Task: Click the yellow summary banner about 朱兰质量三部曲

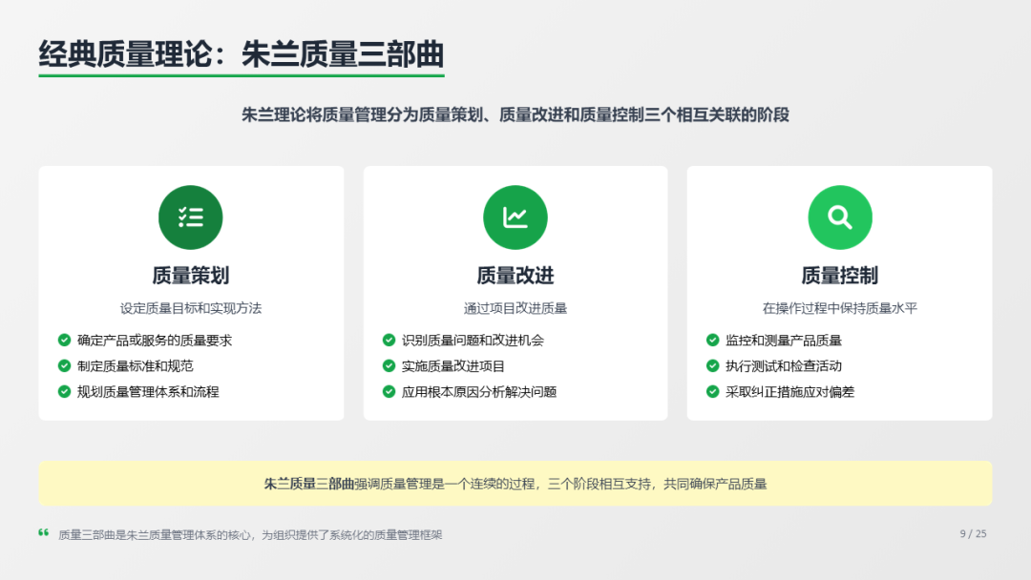Action: tap(515, 484)
